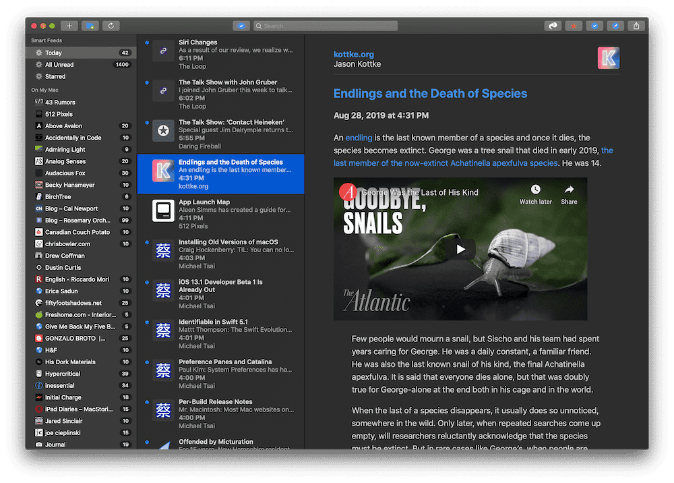Select Preference Panes and Catalina article
The width and height of the screenshot is (674, 483).
click(221, 374)
